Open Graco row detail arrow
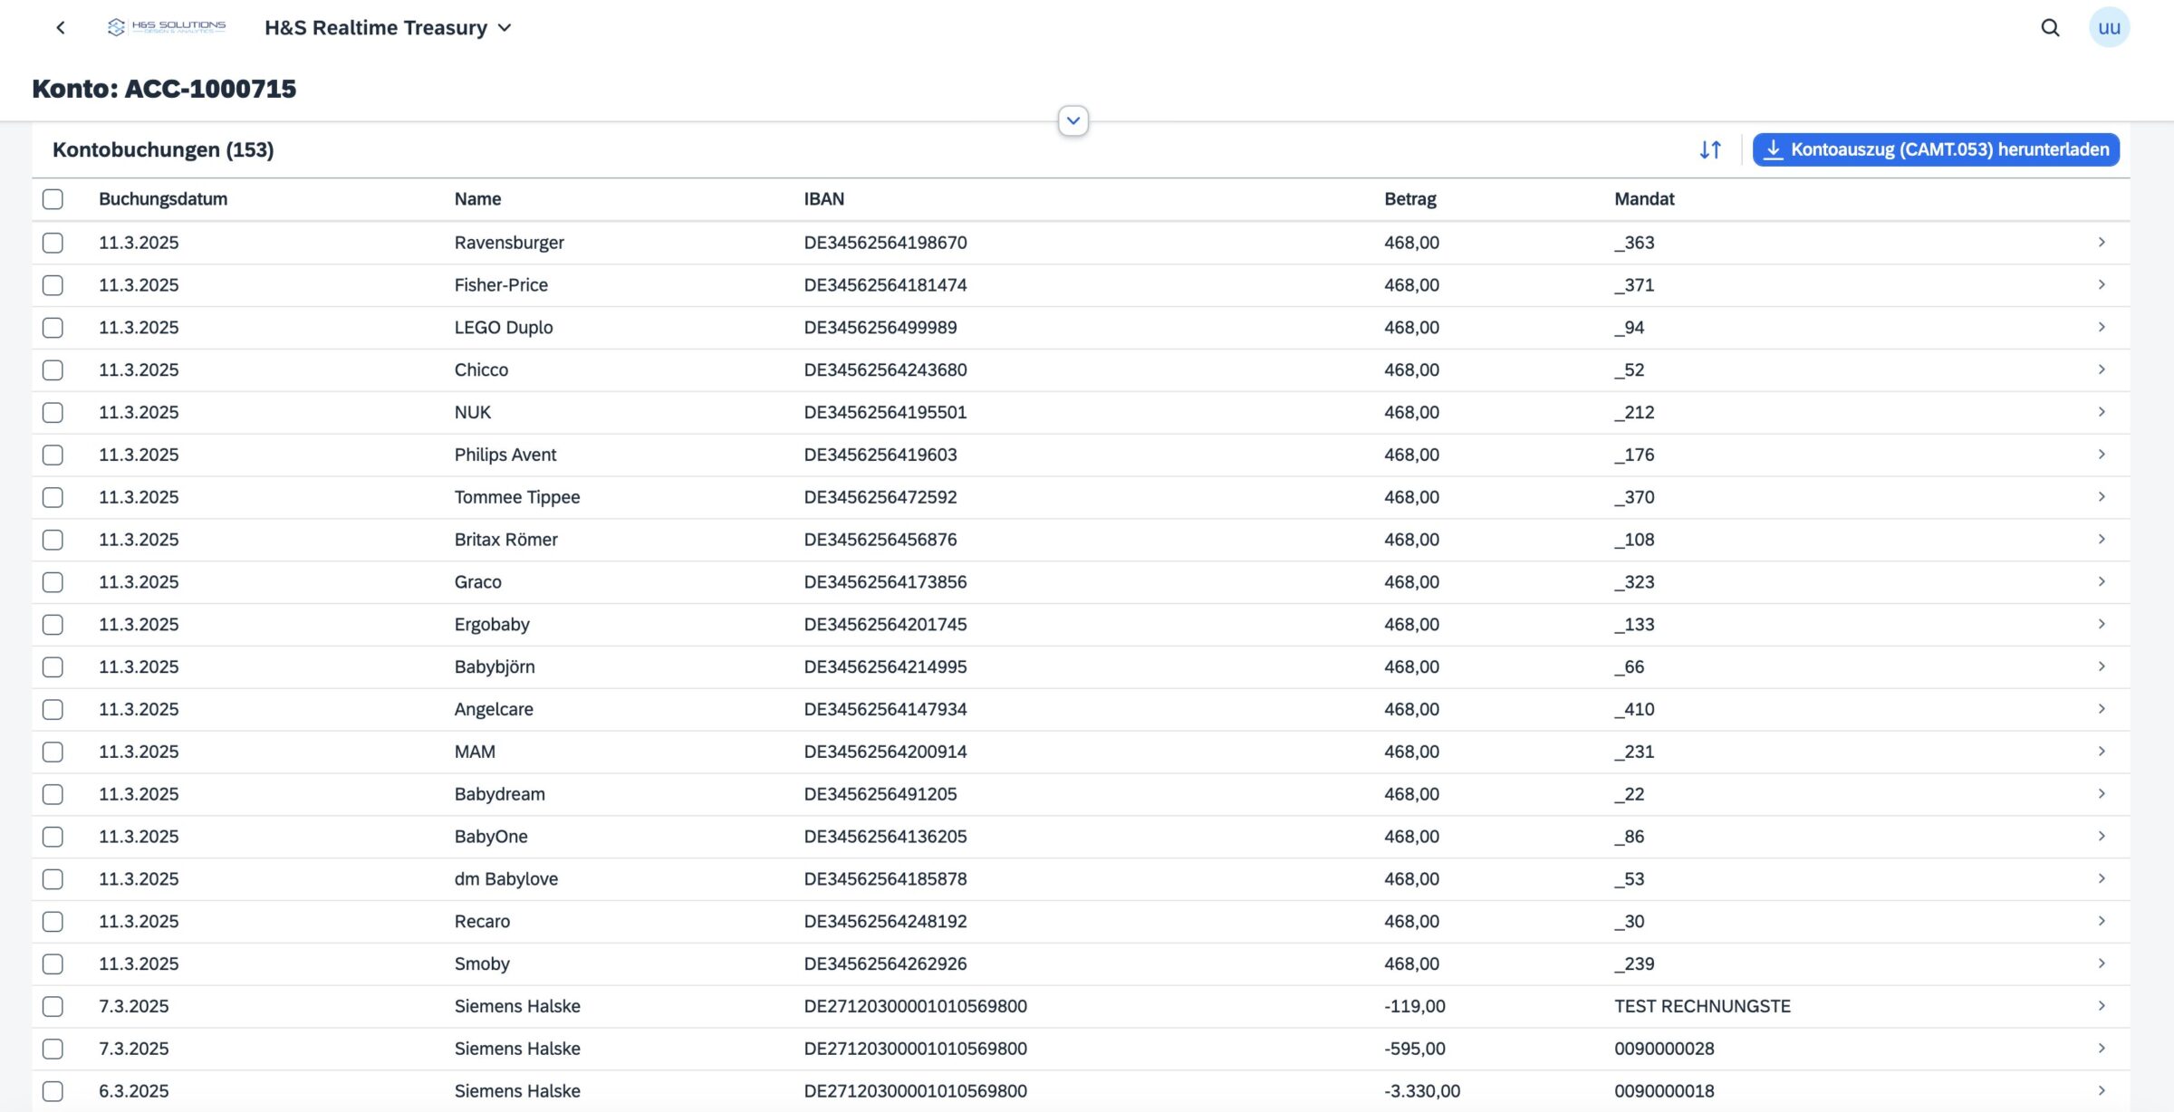The width and height of the screenshot is (2174, 1112). [x=2102, y=582]
